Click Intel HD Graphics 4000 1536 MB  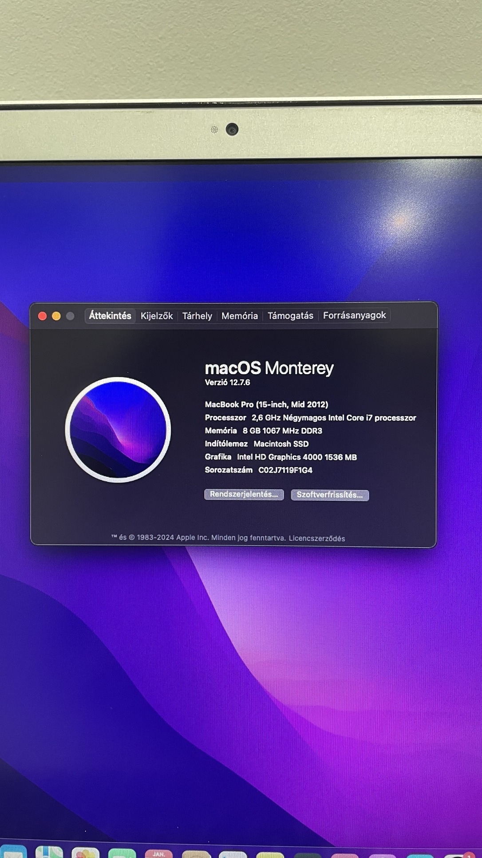[297, 457]
